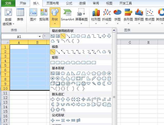
Task: Select the sun shape
Action: tap(99, 84)
